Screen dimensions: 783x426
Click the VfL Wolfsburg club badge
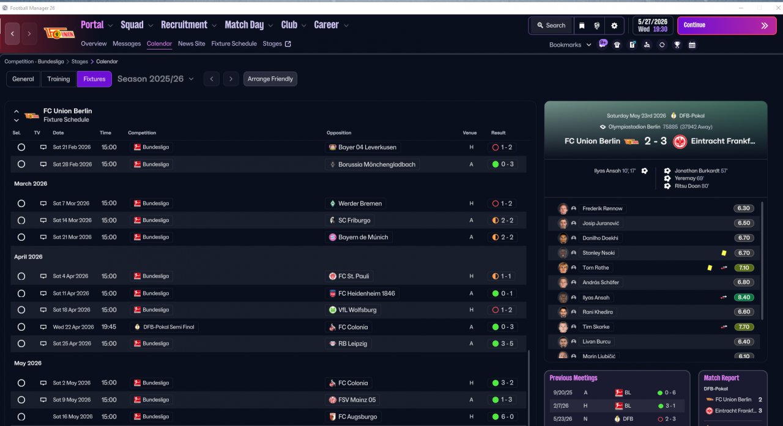click(x=333, y=310)
